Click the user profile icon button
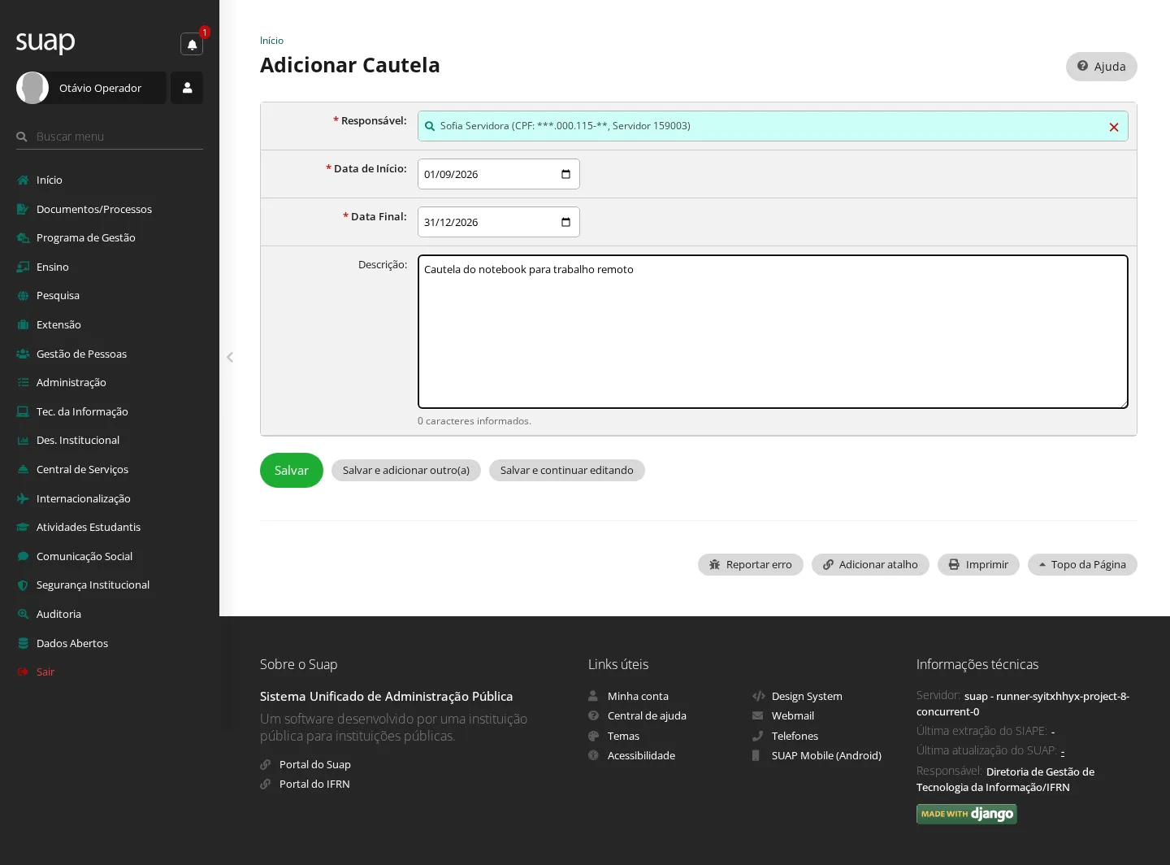Image resolution: width=1170 pixels, height=865 pixels. 187,88
